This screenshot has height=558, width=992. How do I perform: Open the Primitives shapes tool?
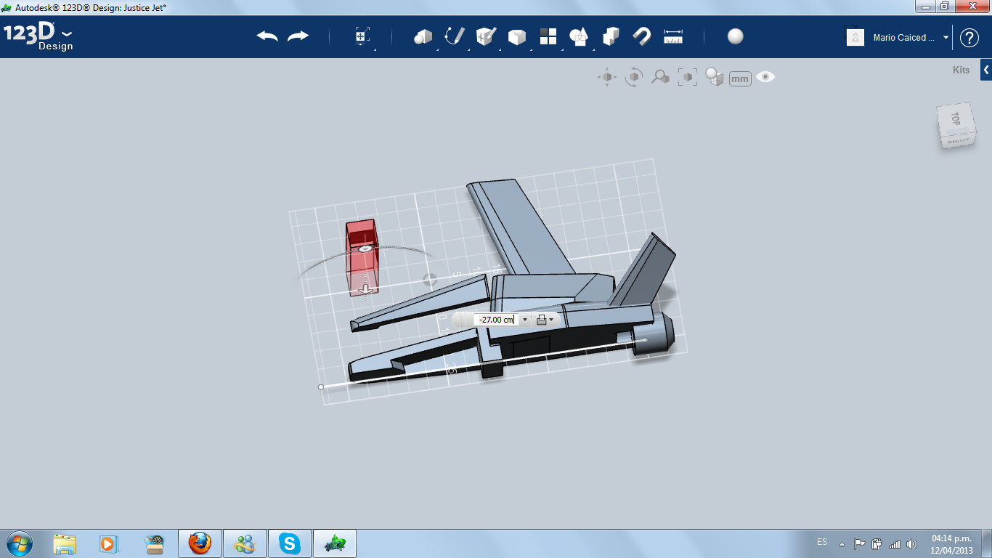pos(423,37)
